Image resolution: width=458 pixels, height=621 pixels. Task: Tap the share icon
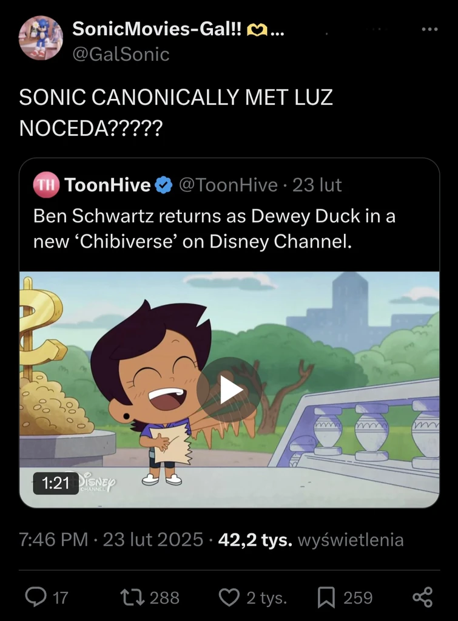click(x=422, y=597)
